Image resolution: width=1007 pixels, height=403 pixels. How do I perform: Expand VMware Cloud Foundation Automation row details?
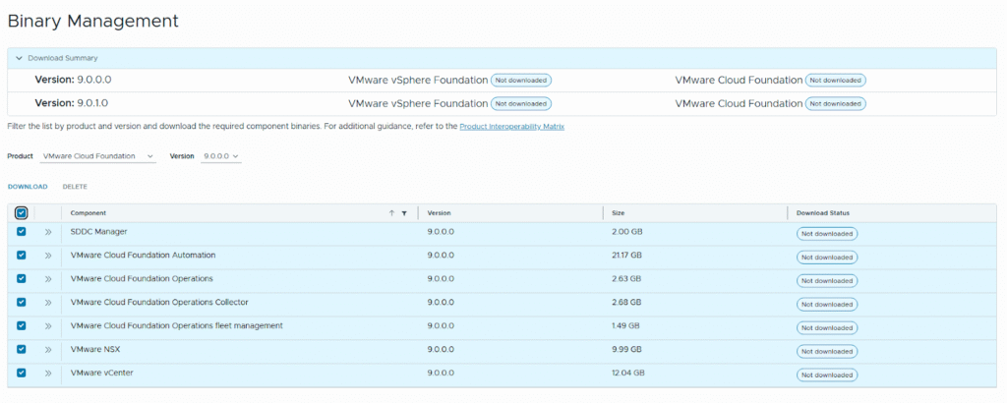47,256
